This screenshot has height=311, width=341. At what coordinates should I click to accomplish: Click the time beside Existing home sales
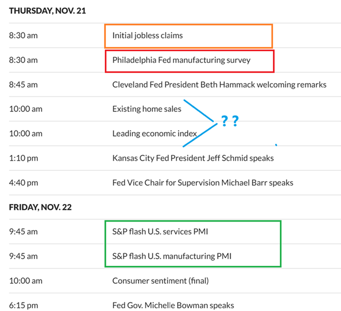click(x=26, y=109)
